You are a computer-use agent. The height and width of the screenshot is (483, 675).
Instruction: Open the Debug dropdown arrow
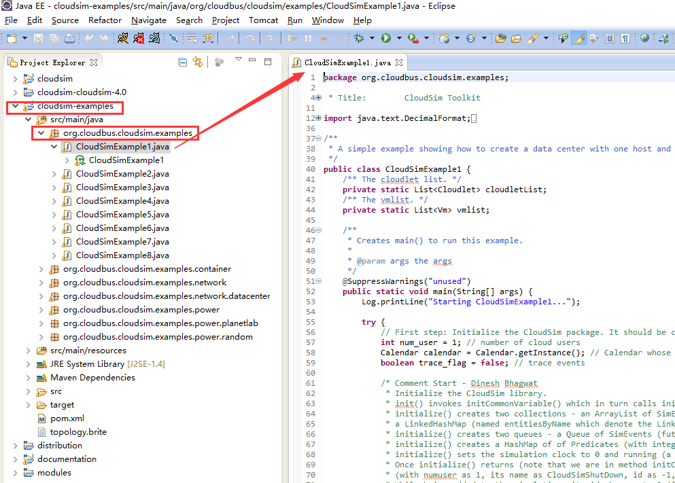pyautogui.click(x=372, y=38)
